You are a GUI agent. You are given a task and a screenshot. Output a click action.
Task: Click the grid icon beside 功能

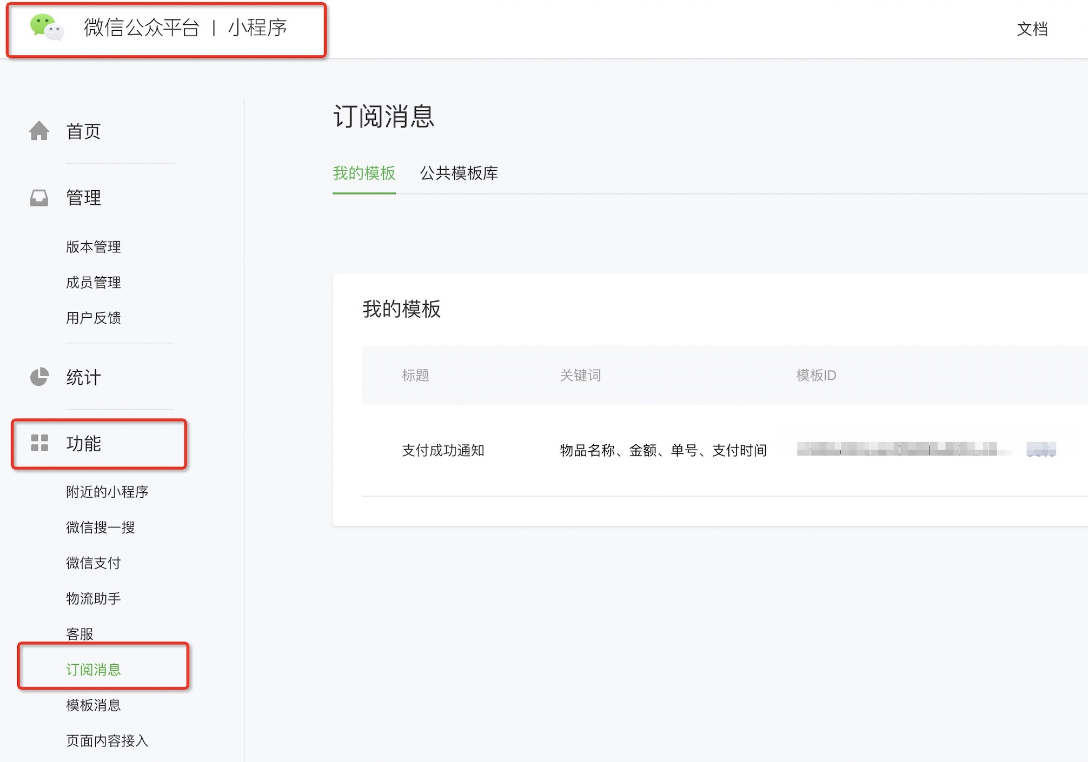click(39, 443)
